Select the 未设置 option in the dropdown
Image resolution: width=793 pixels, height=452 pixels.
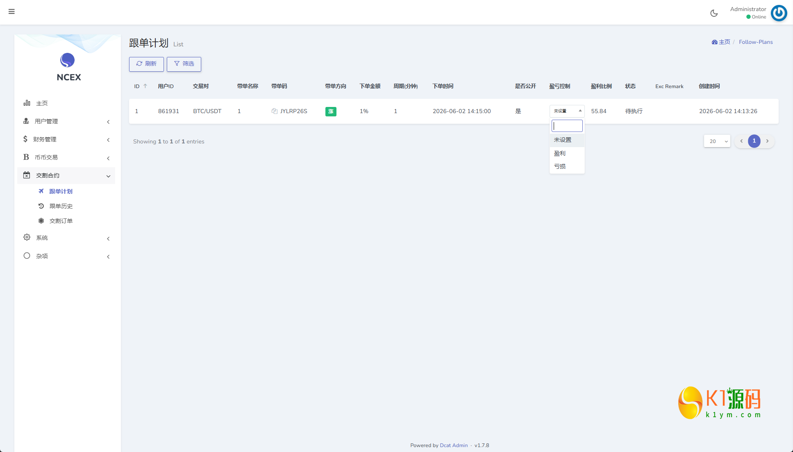tap(567, 140)
